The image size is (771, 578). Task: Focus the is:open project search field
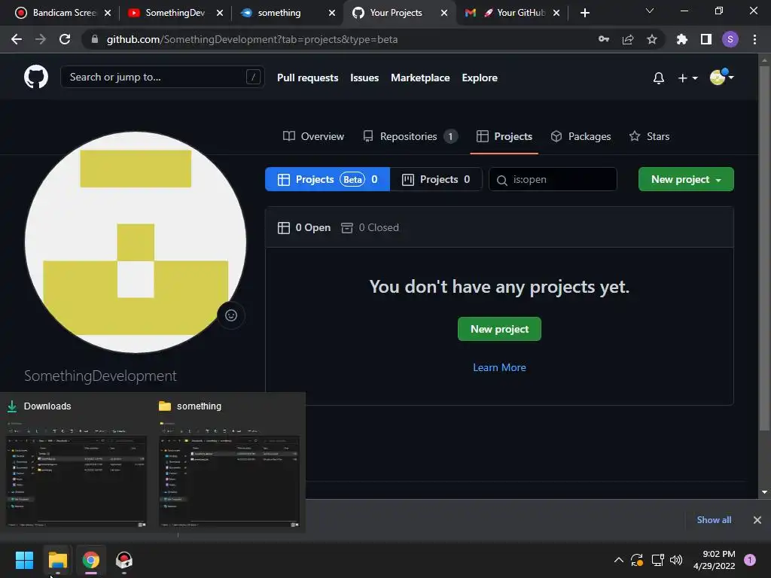pyautogui.click(x=553, y=179)
